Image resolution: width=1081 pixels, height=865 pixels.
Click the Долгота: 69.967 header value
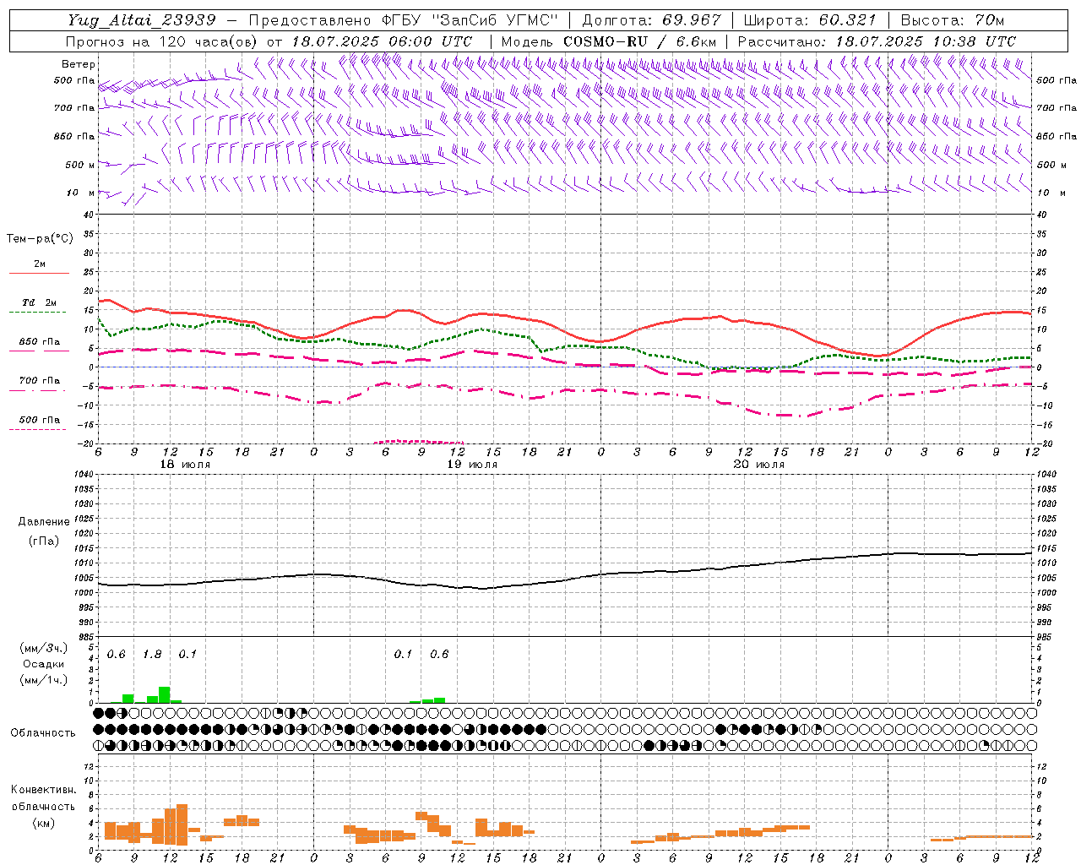[651, 20]
